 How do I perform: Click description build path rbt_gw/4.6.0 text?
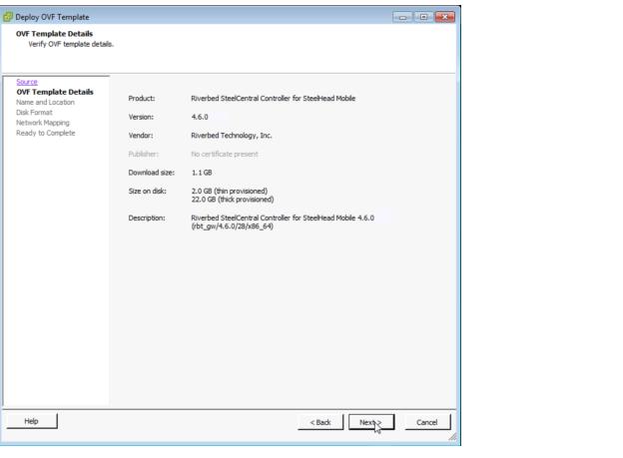click(x=232, y=227)
